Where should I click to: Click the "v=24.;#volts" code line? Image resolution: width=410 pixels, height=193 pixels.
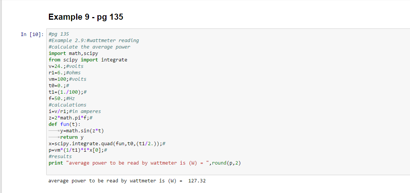coord(66,66)
